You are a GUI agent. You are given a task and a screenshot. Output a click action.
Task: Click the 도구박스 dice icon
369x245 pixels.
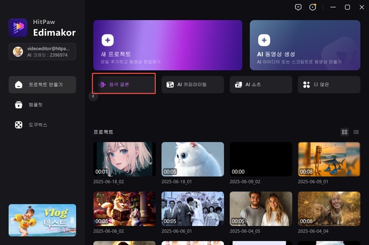(19, 125)
